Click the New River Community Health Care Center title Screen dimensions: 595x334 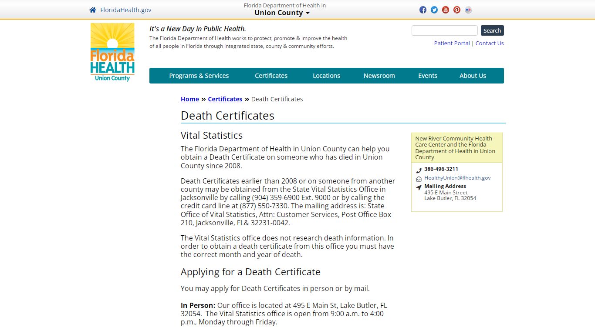(x=455, y=148)
